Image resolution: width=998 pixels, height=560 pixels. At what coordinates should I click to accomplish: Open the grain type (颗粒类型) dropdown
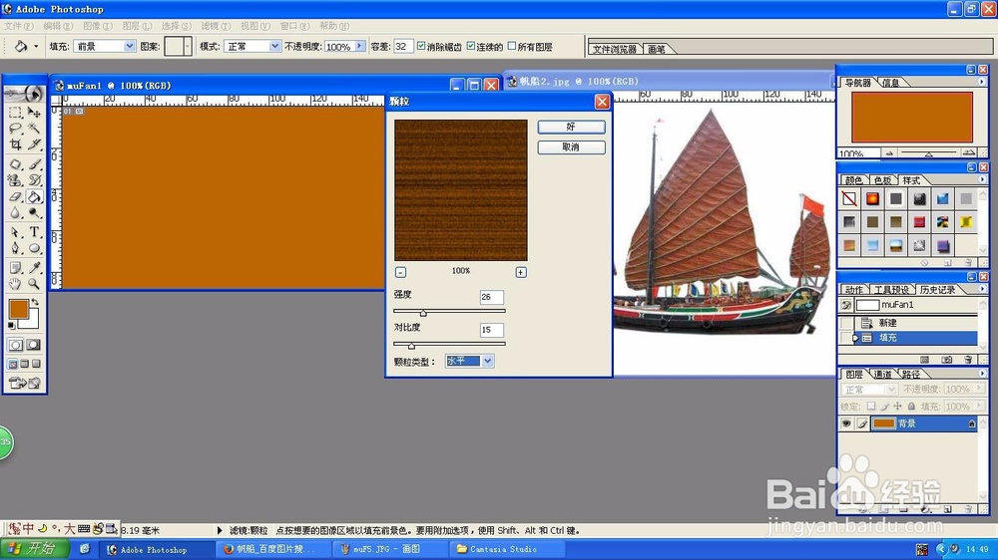click(487, 361)
